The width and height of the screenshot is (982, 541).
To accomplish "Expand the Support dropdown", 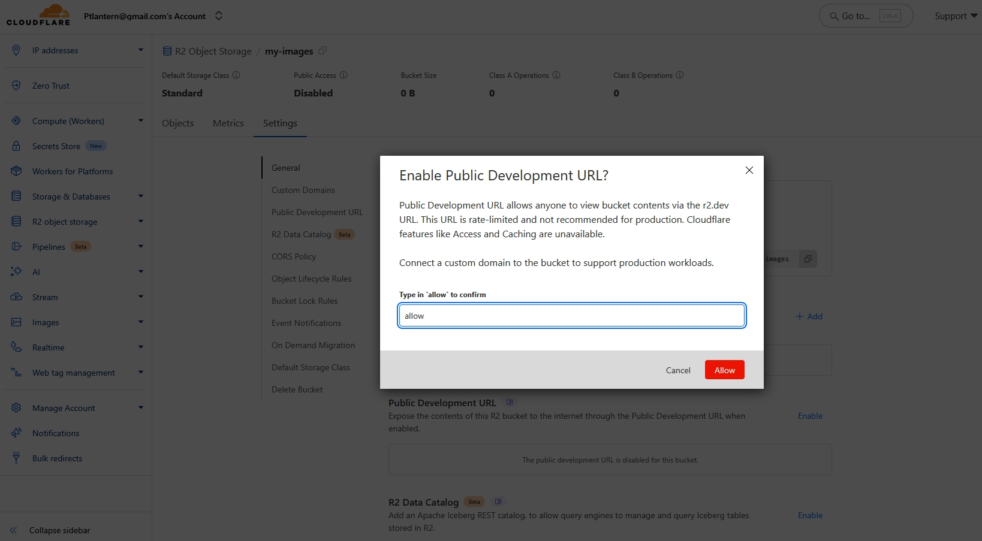I will (956, 16).
